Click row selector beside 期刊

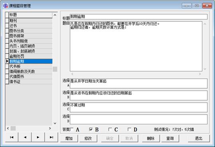(7, 21)
